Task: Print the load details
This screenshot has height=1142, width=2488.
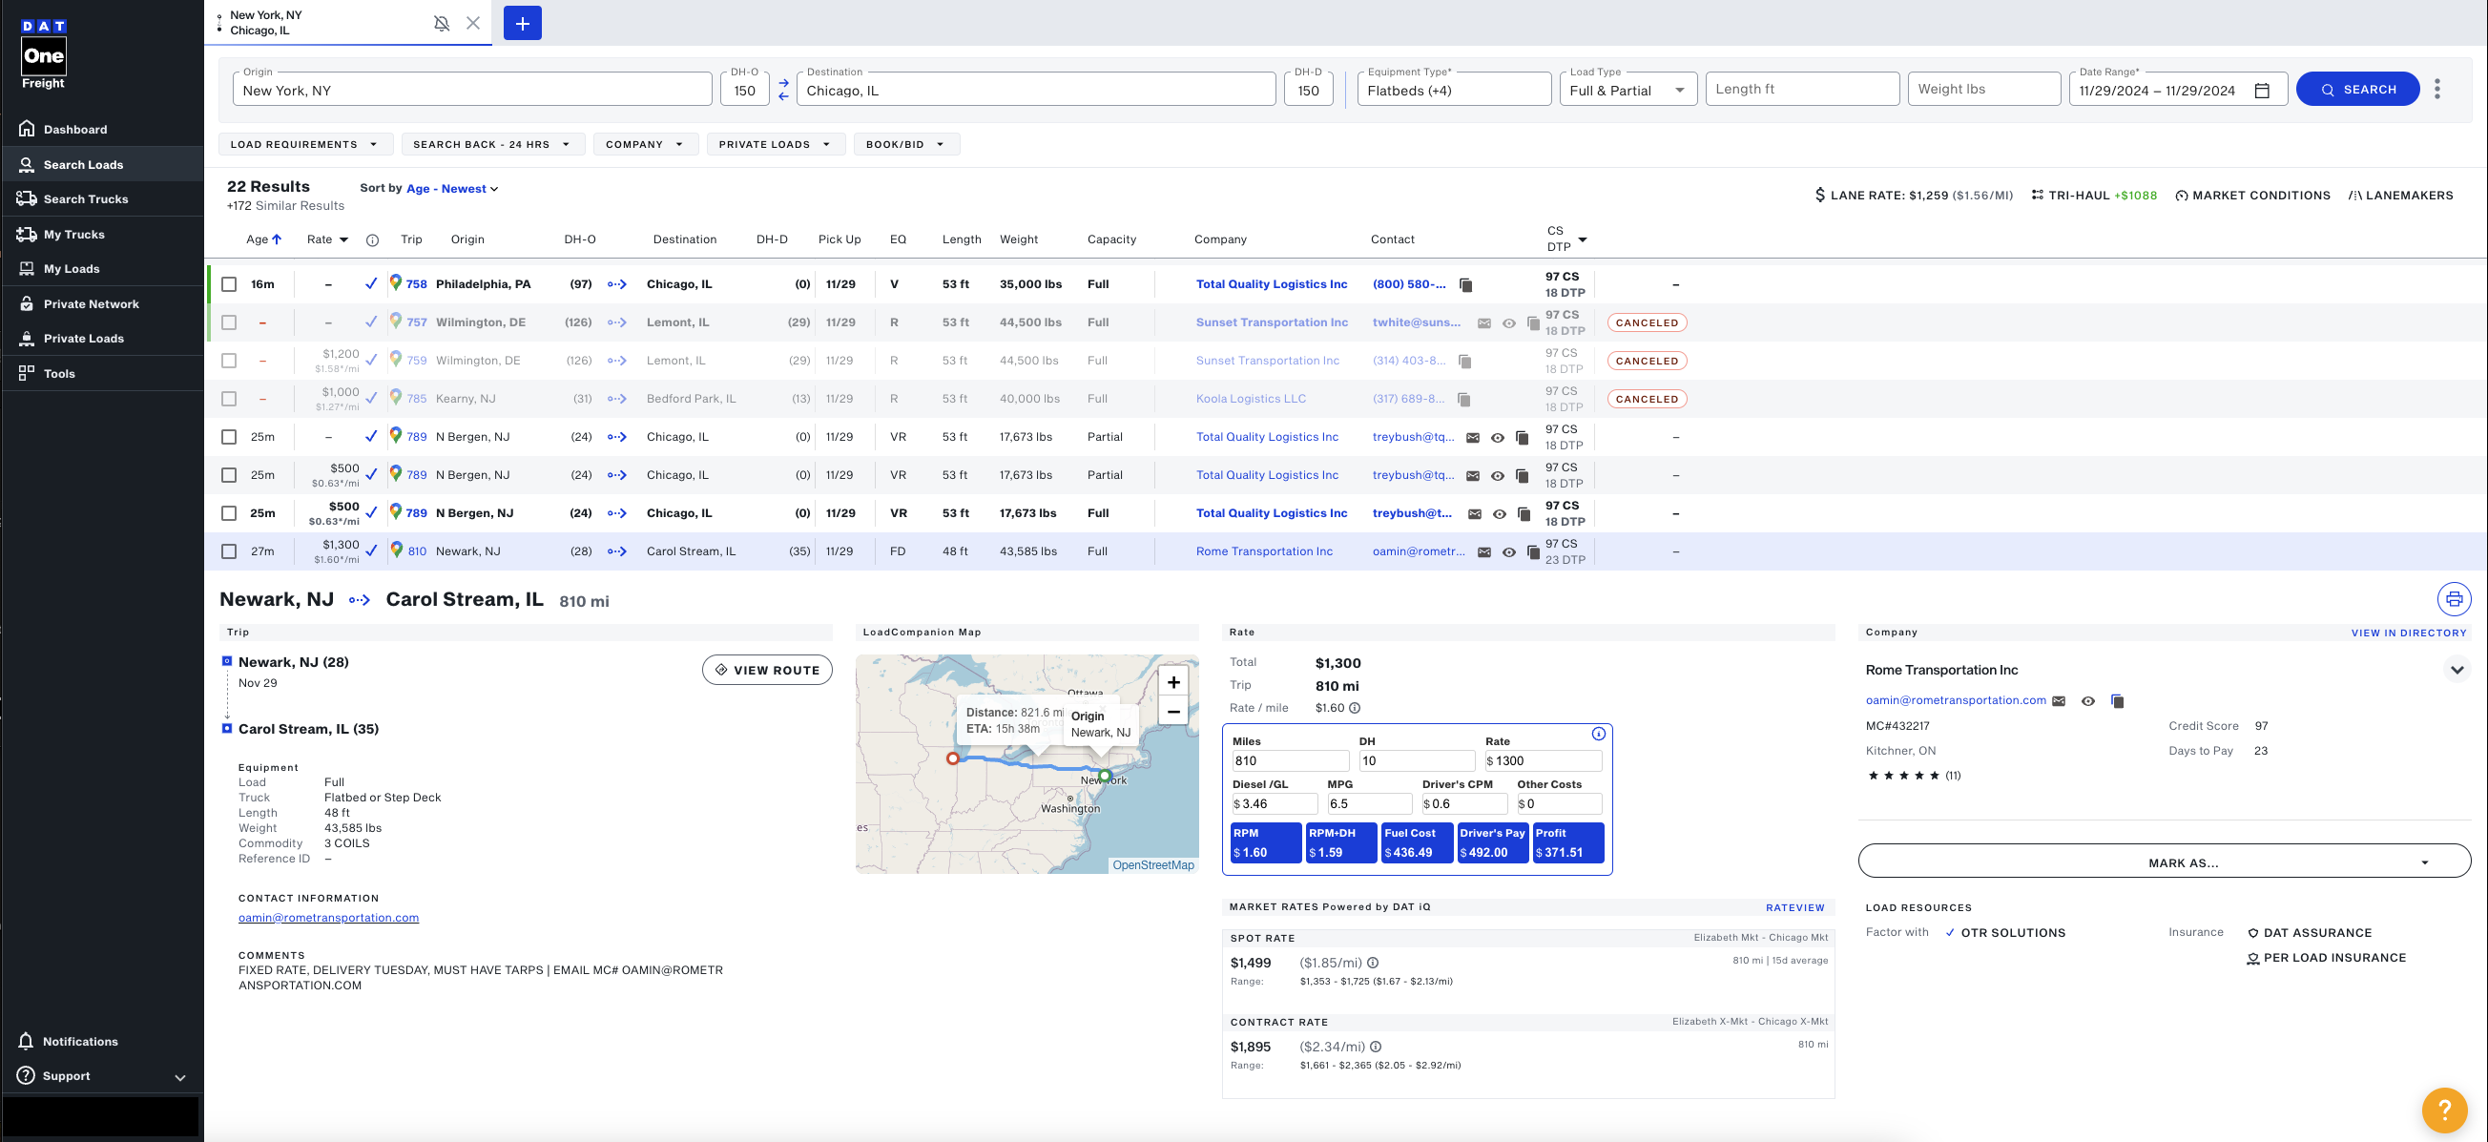Action: click(x=2455, y=599)
